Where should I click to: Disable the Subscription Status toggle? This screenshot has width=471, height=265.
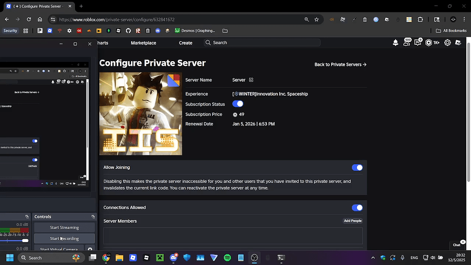[x=237, y=104]
